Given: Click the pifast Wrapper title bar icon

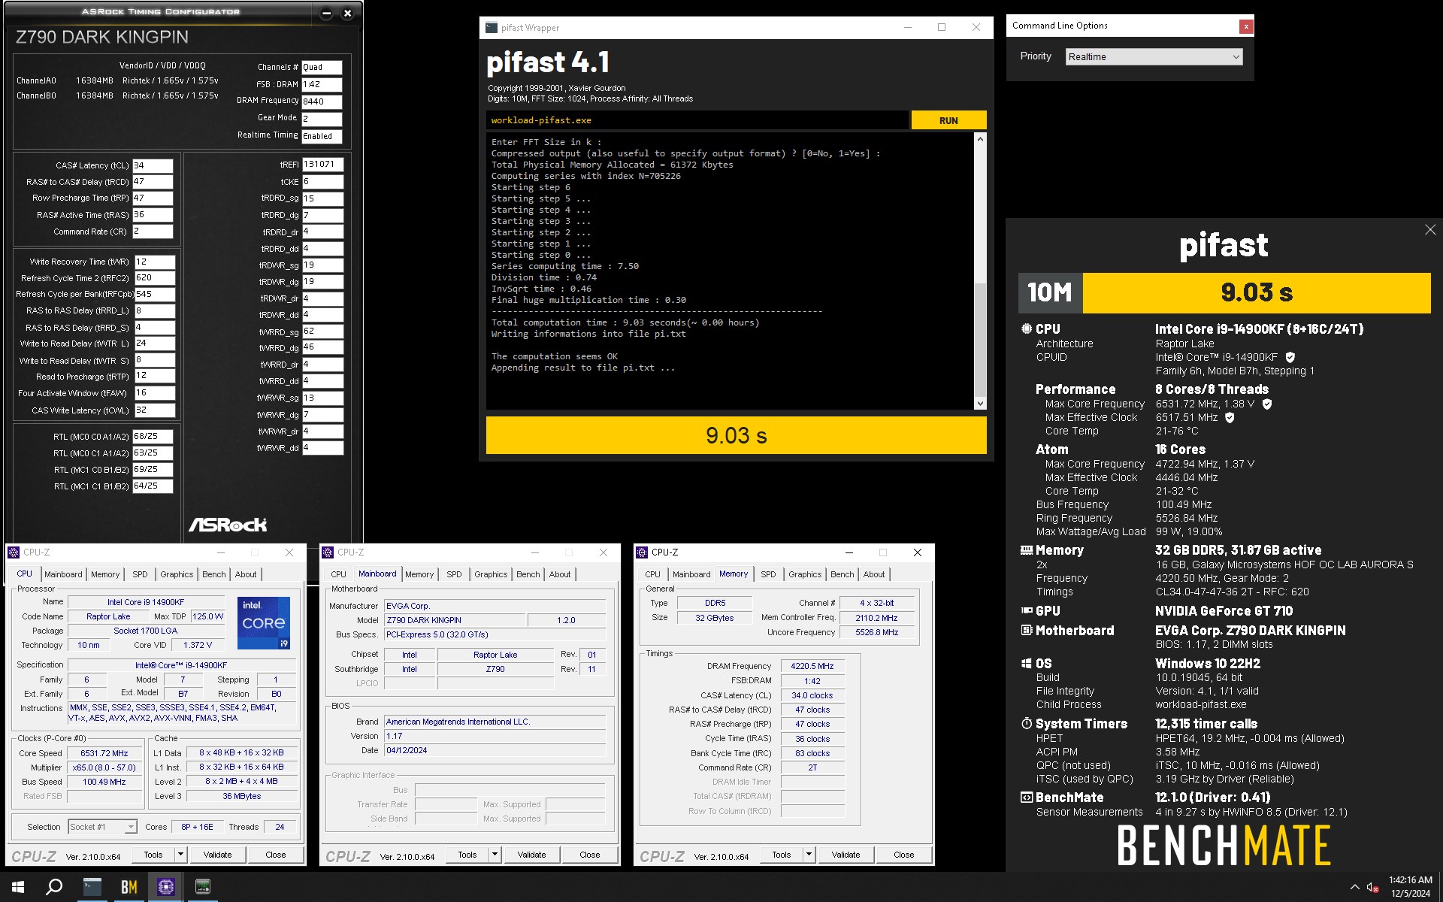Looking at the screenshot, I should [492, 28].
